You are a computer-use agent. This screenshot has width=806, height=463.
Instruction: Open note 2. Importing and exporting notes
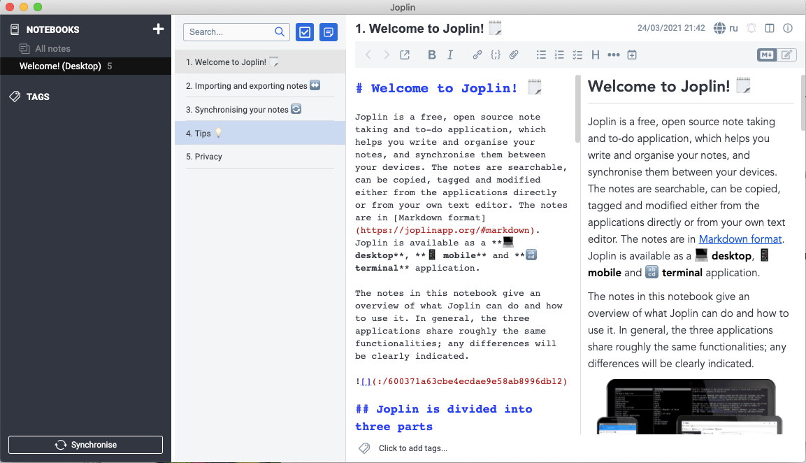tap(260, 85)
